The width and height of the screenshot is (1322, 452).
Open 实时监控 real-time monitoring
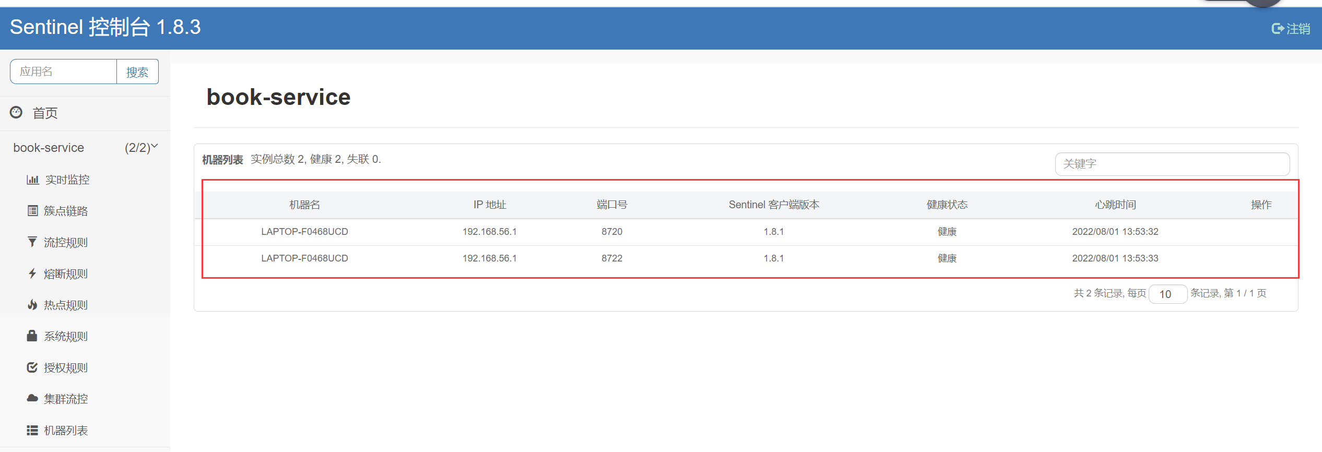(x=67, y=180)
